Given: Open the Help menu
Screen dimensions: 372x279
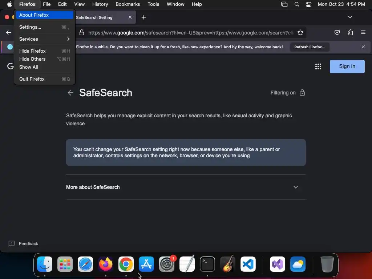Looking at the screenshot, I should (197, 4).
